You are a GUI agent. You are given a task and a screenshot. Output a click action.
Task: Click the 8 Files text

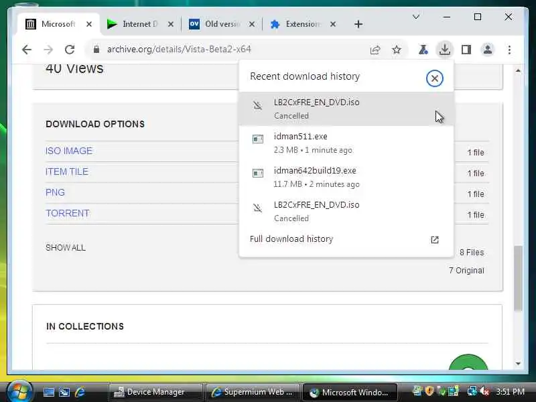(472, 253)
